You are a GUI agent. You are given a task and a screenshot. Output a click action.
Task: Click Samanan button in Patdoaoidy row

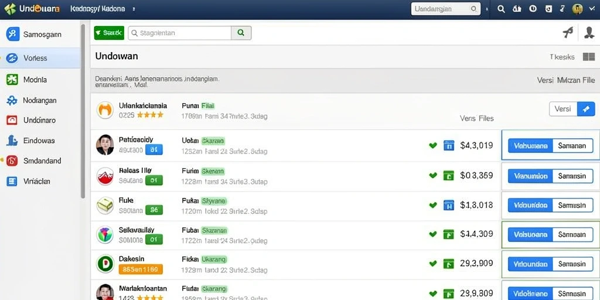(572, 146)
